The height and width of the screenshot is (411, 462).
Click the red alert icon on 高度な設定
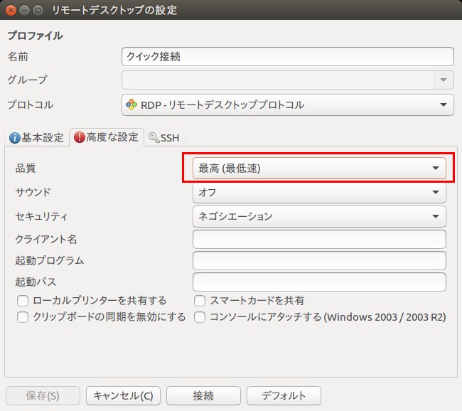[x=80, y=137]
